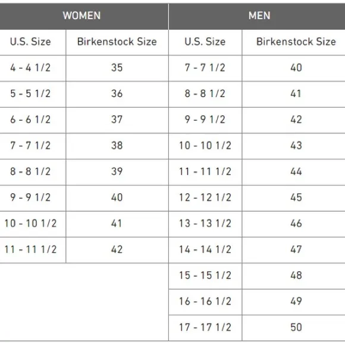
Task: Click women's U.S. size 6 - 6 1/2
Action: point(33,120)
